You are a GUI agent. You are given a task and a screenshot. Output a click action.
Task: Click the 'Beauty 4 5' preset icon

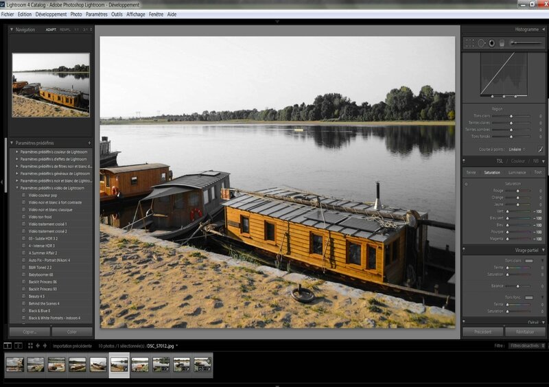coord(24,296)
